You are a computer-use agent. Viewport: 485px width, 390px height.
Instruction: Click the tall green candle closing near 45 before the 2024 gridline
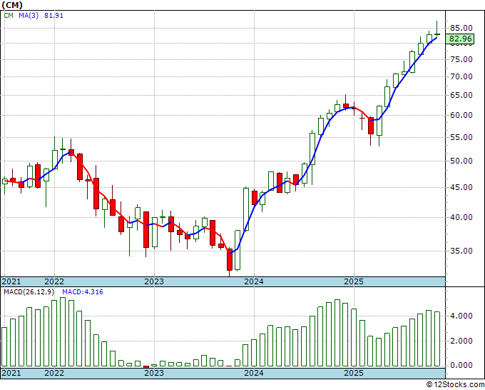(x=246, y=209)
